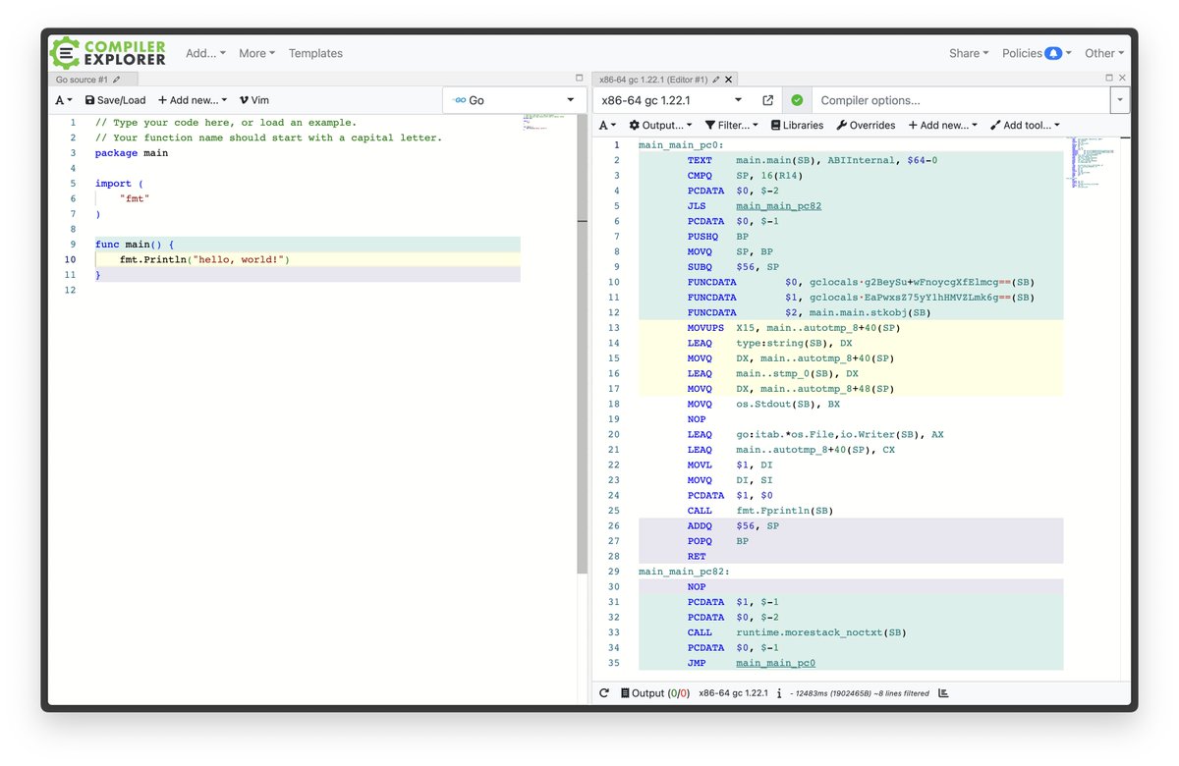This screenshot has height=766, width=1179.
Task: Click the compiler picker popout icon
Action: (x=767, y=100)
